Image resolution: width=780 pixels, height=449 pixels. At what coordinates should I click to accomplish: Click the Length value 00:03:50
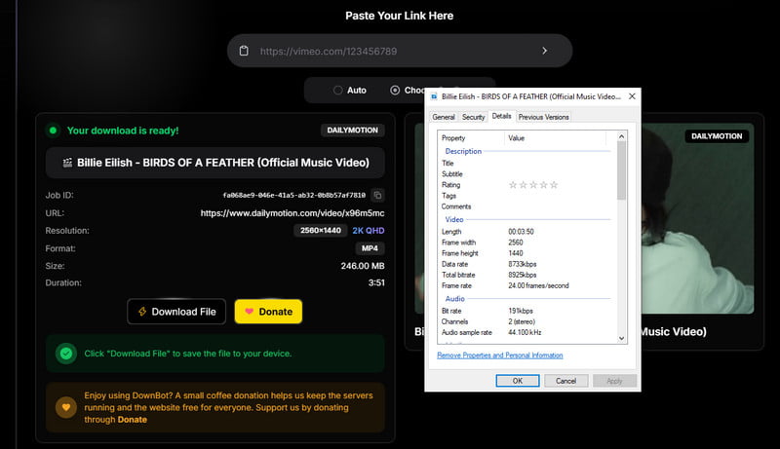[521, 232]
